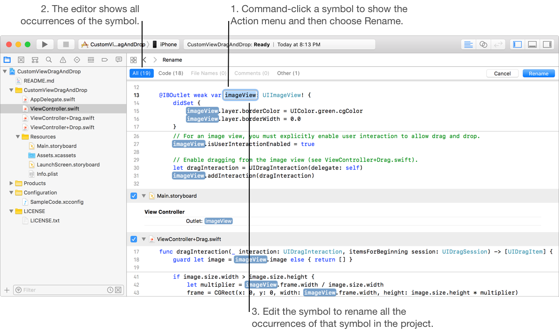The height and width of the screenshot is (332, 559).
Task: Select the All (19) filter tab
Action: coord(141,73)
